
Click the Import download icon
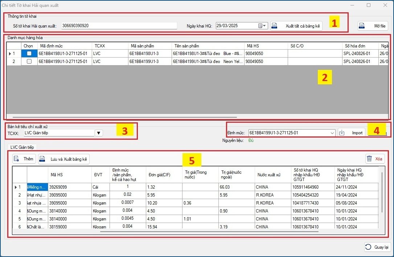(x=342, y=133)
